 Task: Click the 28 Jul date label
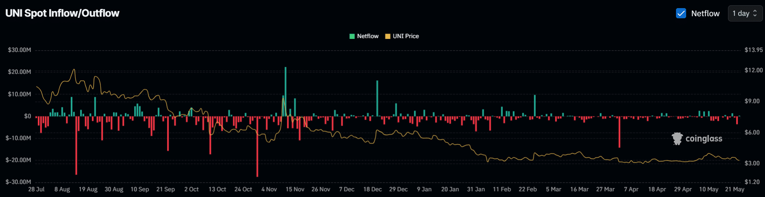37,189
